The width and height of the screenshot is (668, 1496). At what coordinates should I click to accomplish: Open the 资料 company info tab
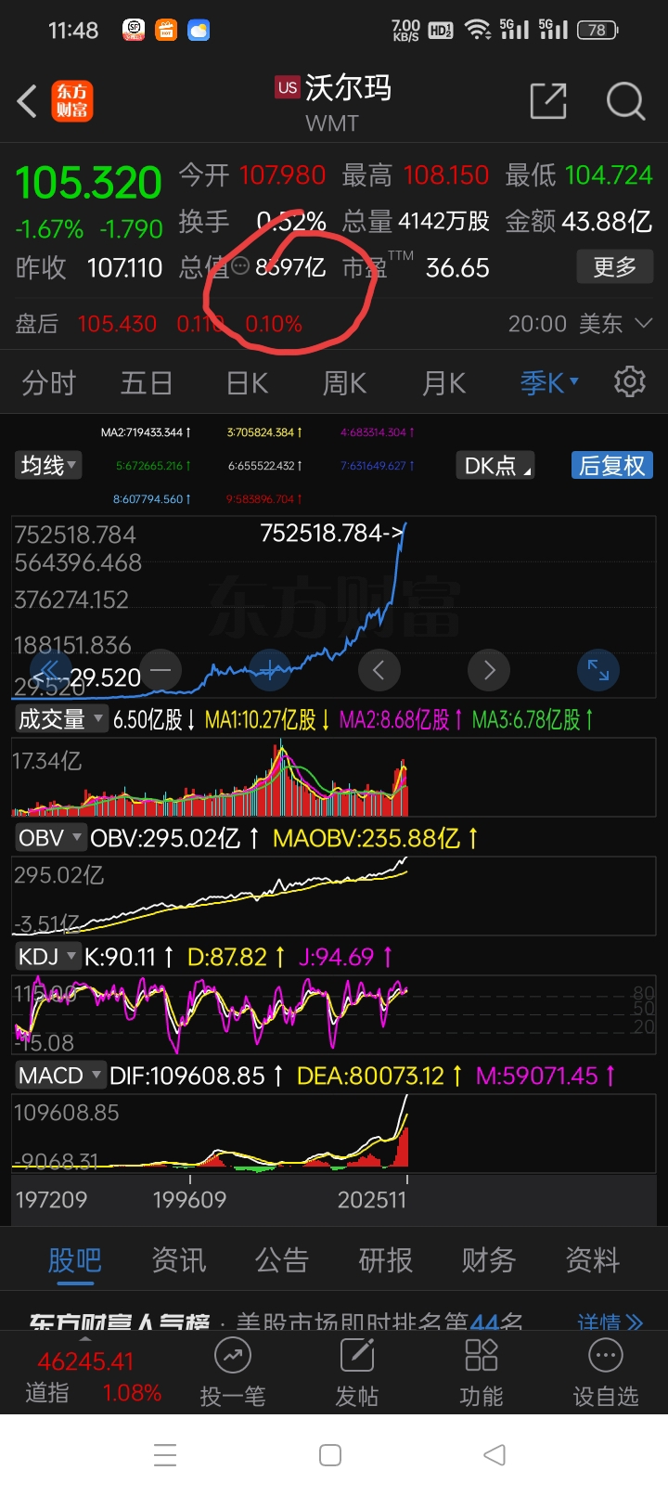click(x=593, y=1259)
